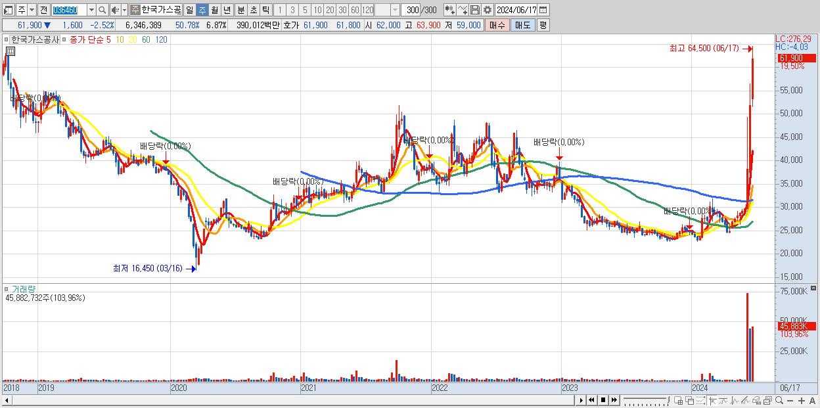This screenshot has width=820, height=408.
Task: Click the 최고 64,500 (06/17) high label
Action: (x=704, y=49)
